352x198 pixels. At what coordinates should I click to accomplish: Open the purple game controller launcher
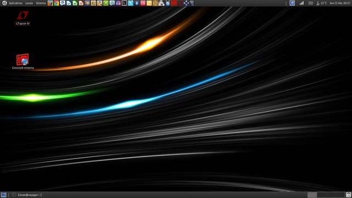click(186, 3)
